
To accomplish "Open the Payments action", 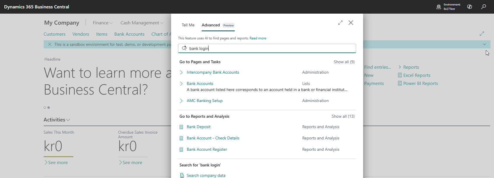I will [x=374, y=83].
